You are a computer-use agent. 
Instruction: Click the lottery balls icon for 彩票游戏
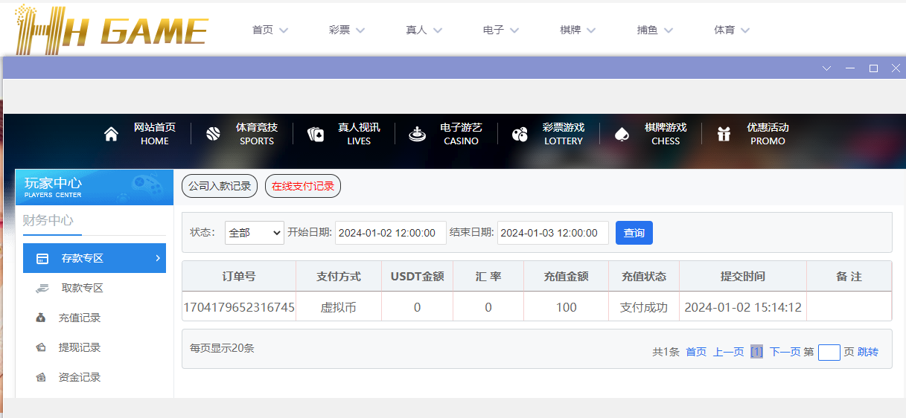tap(520, 134)
